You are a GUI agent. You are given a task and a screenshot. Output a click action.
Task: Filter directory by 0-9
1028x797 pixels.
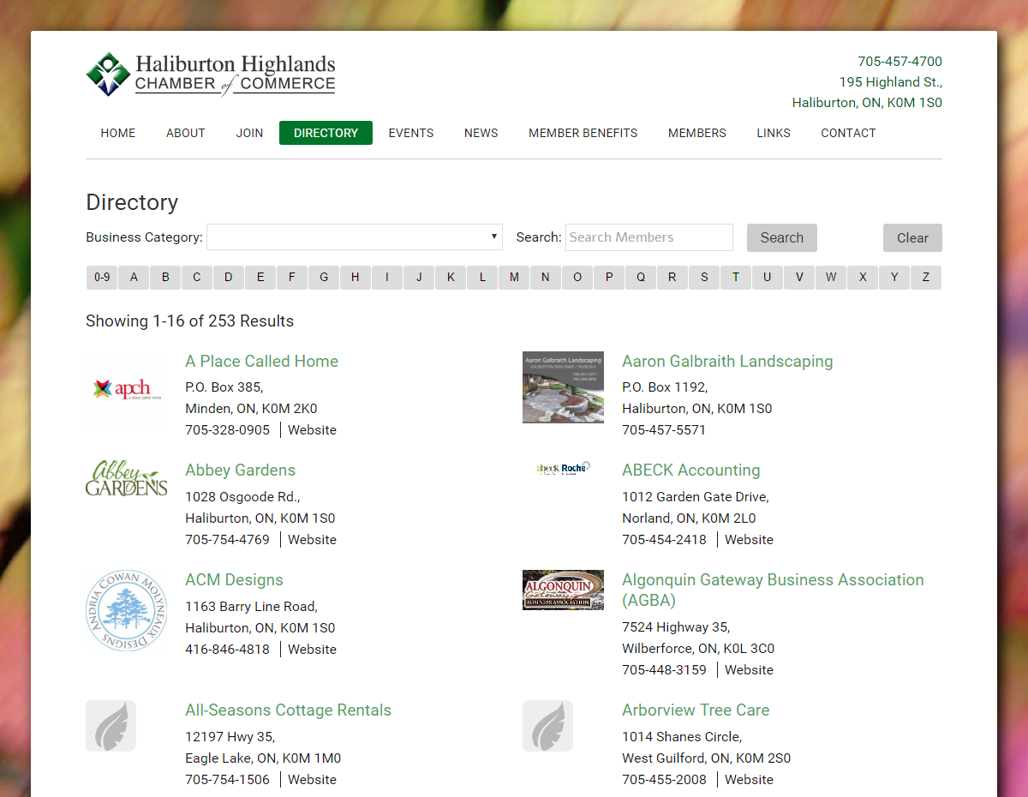pyautogui.click(x=102, y=277)
